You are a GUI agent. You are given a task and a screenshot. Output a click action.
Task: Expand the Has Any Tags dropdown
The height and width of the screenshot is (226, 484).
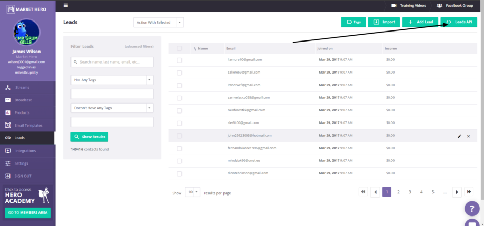(x=112, y=80)
